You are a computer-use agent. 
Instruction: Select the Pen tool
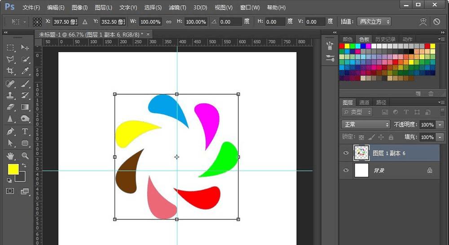(x=10, y=131)
